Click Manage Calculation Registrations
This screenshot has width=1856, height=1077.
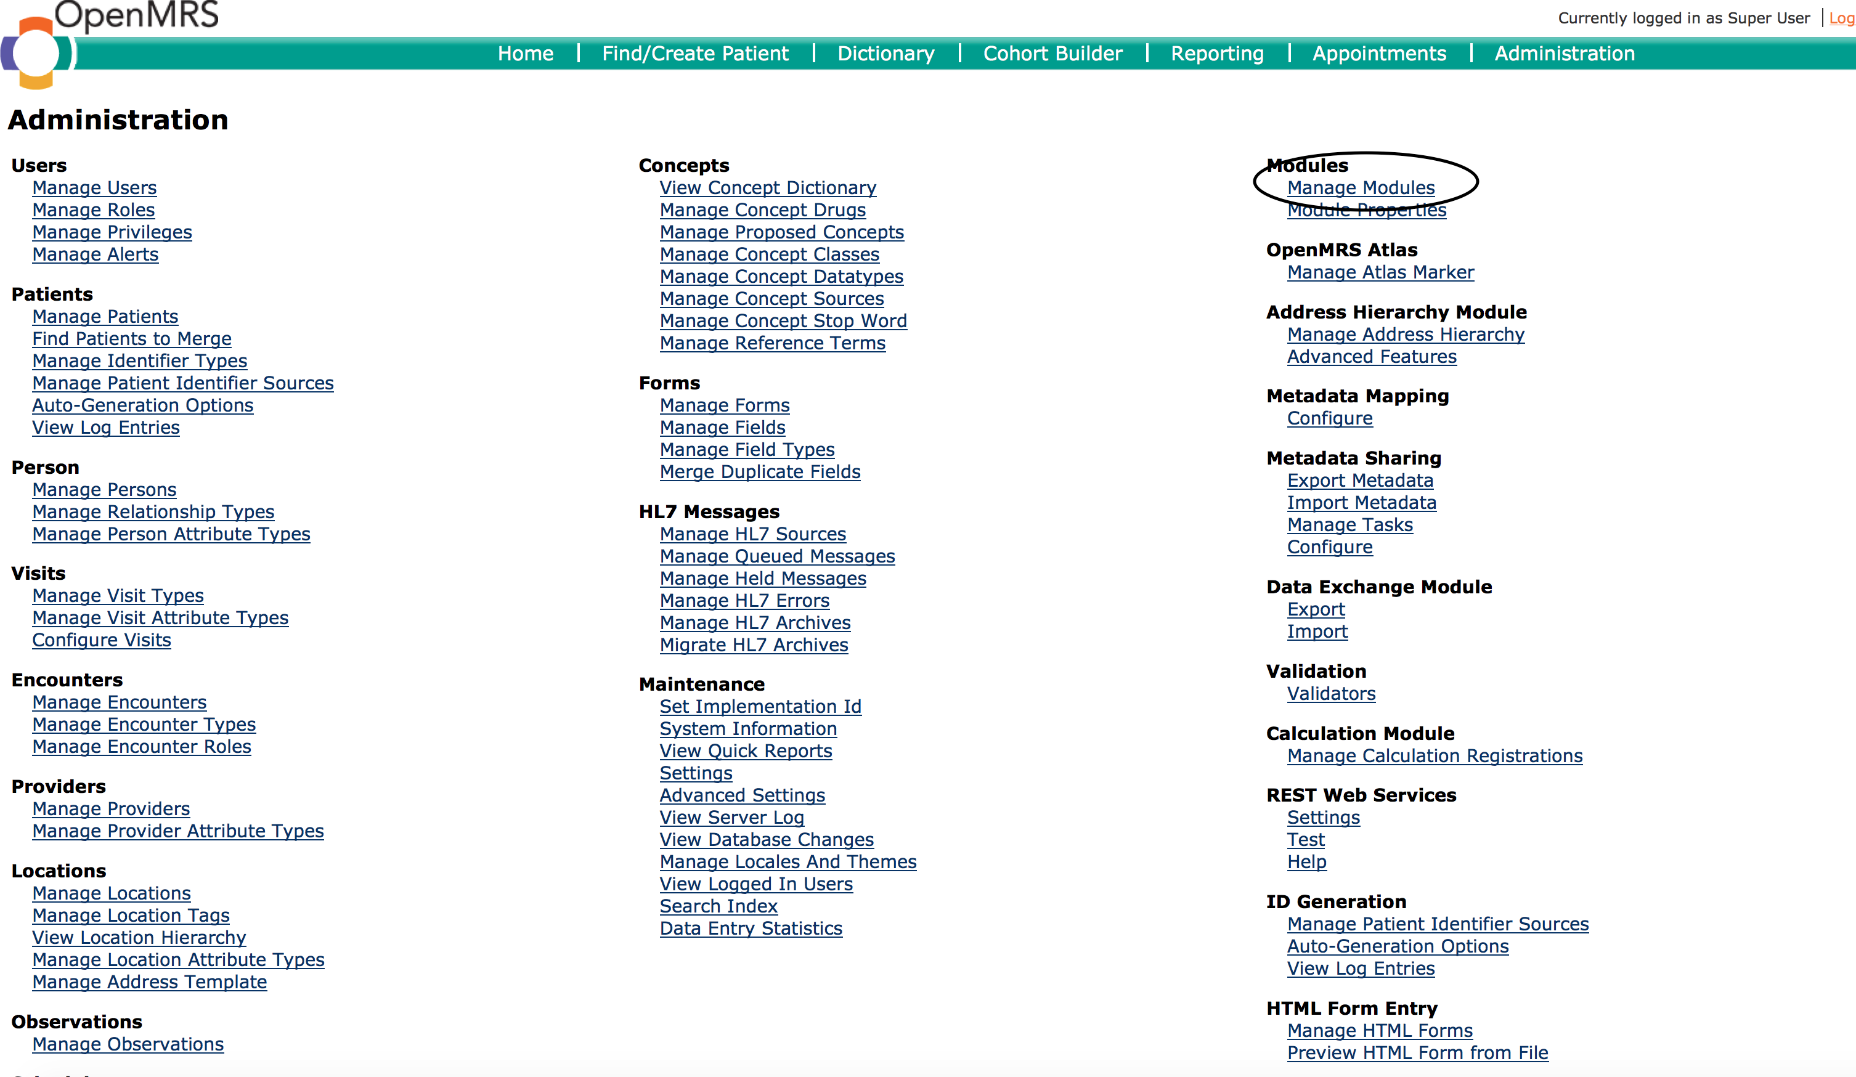click(x=1435, y=756)
